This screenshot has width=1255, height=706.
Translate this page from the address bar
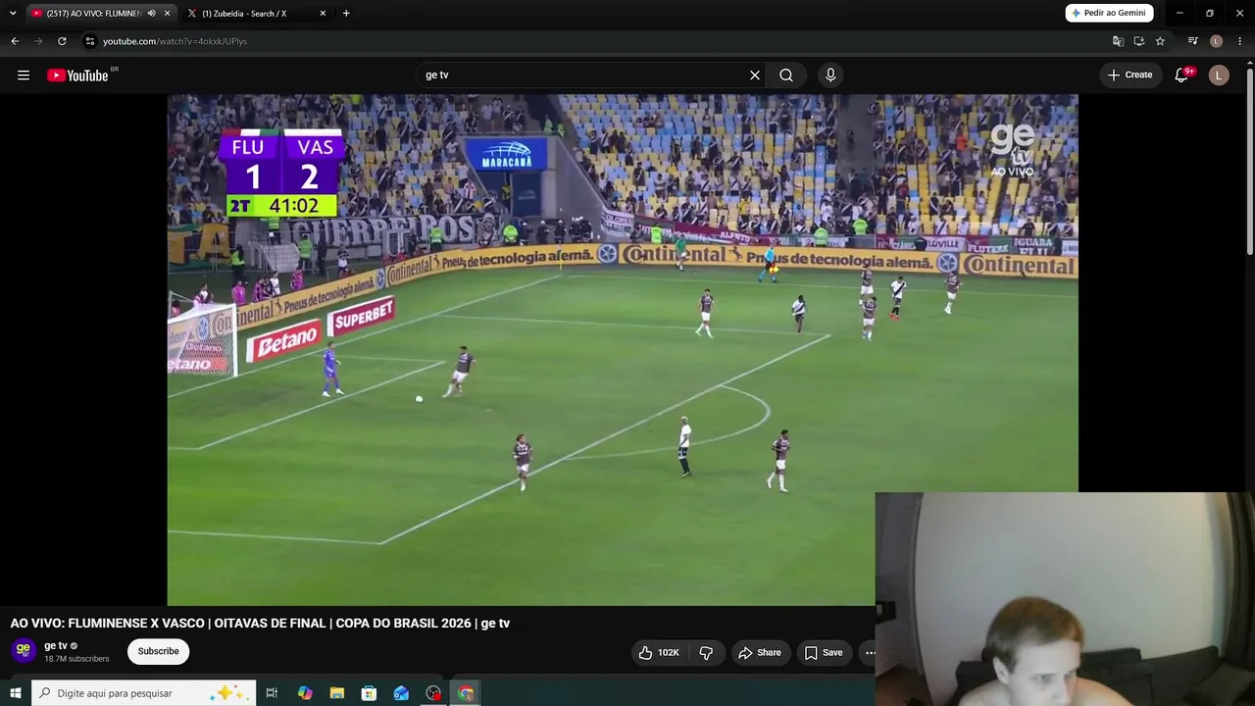click(x=1118, y=41)
